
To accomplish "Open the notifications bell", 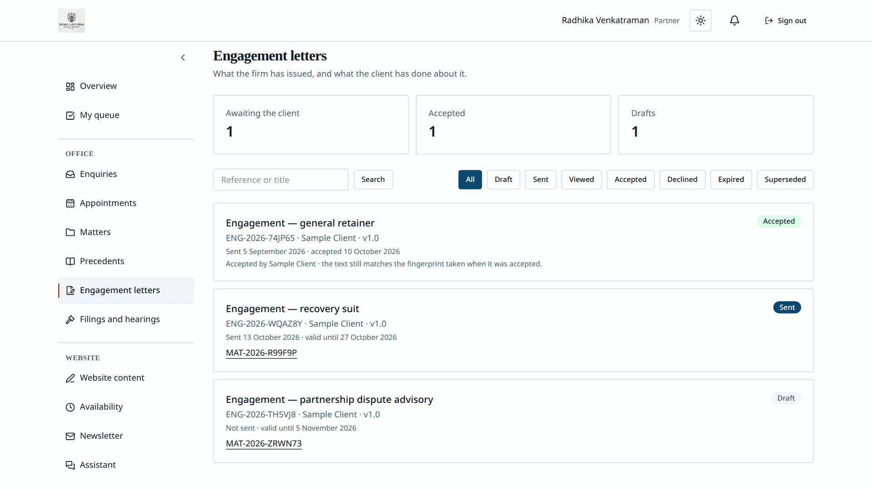I will [734, 20].
